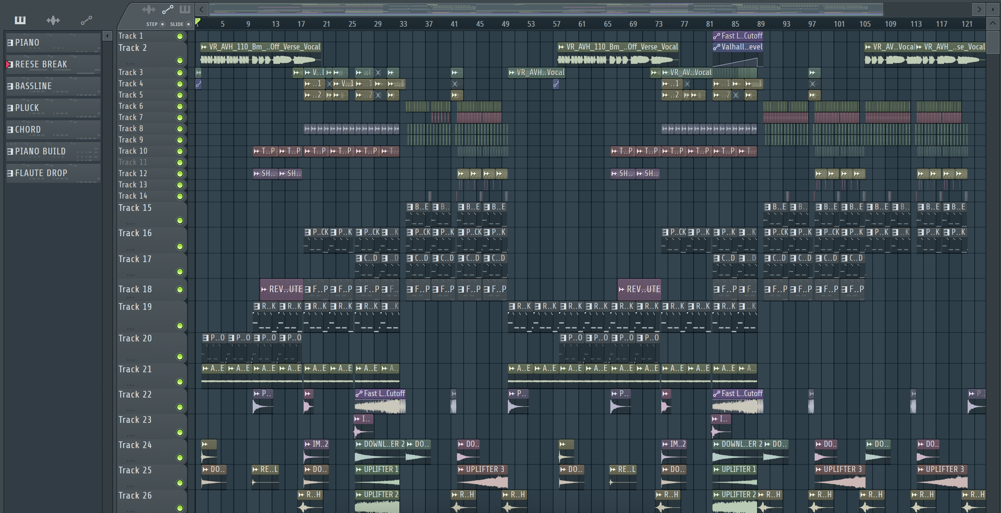The height and width of the screenshot is (513, 1001).
Task: Mute Track 1 with its green LED
Action: point(180,36)
